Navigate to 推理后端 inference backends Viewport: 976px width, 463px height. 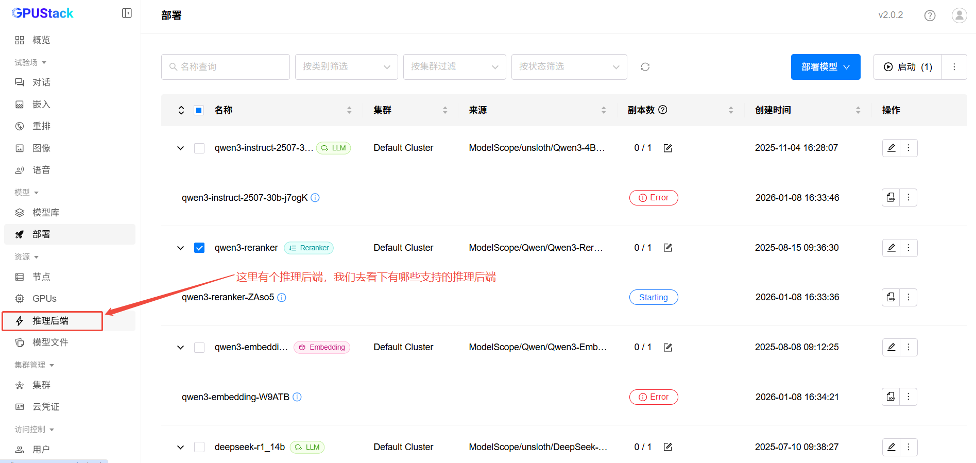pyautogui.click(x=70, y=321)
